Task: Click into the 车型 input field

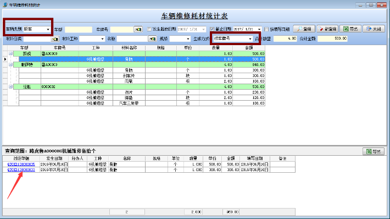Action: 79,29
